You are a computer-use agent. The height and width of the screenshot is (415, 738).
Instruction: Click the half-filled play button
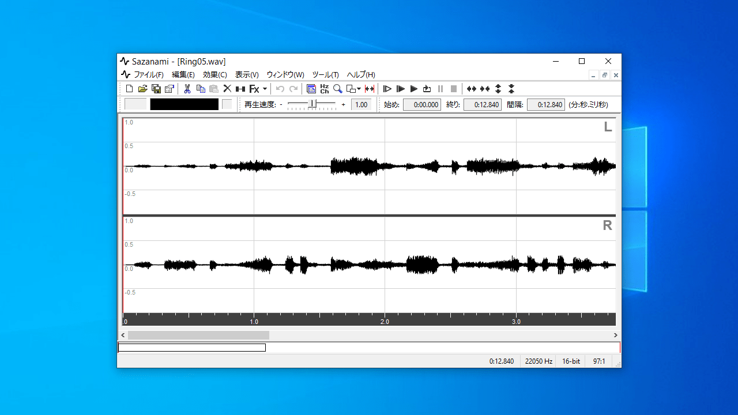tap(401, 89)
